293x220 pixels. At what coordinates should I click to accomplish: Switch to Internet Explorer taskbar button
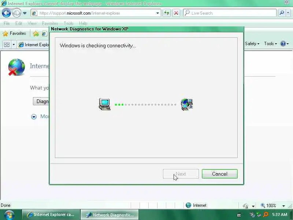[51, 214]
